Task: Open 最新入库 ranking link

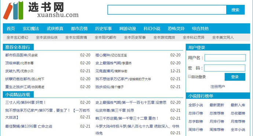Action: 238,105
